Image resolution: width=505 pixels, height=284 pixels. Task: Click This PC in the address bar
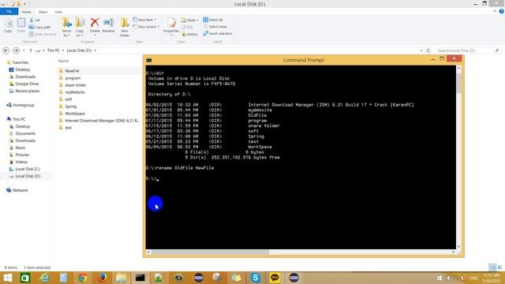coord(53,50)
